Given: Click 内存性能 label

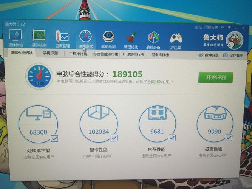Looking at the screenshot, I should pos(157,149).
